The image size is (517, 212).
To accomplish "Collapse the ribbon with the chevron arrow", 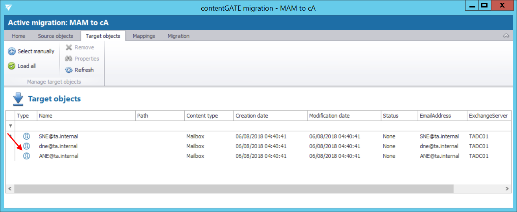I will point(506,36).
